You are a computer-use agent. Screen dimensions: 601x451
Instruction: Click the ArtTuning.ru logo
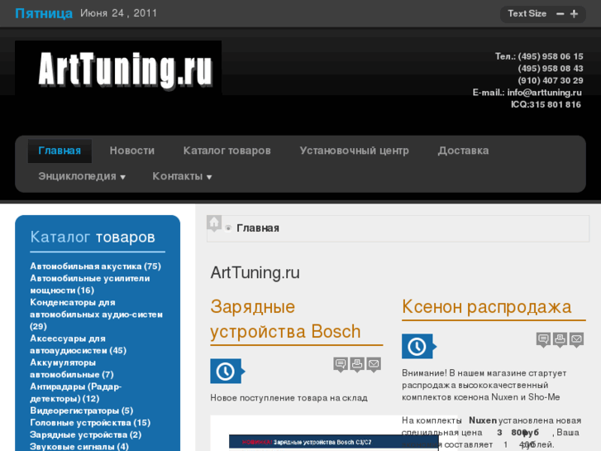pos(118,68)
